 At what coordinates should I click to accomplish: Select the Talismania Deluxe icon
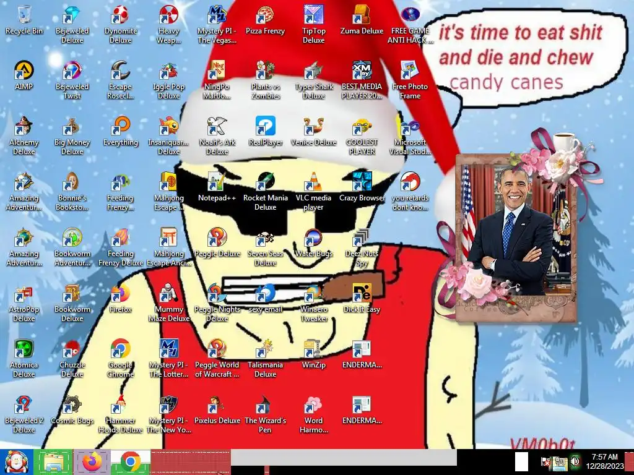[x=265, y=358]
